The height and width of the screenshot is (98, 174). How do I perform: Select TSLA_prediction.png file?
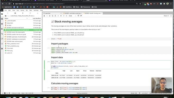click(x=23, y=46)
